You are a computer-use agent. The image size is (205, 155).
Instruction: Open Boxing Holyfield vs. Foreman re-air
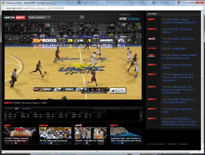click(x=179, y=57)
